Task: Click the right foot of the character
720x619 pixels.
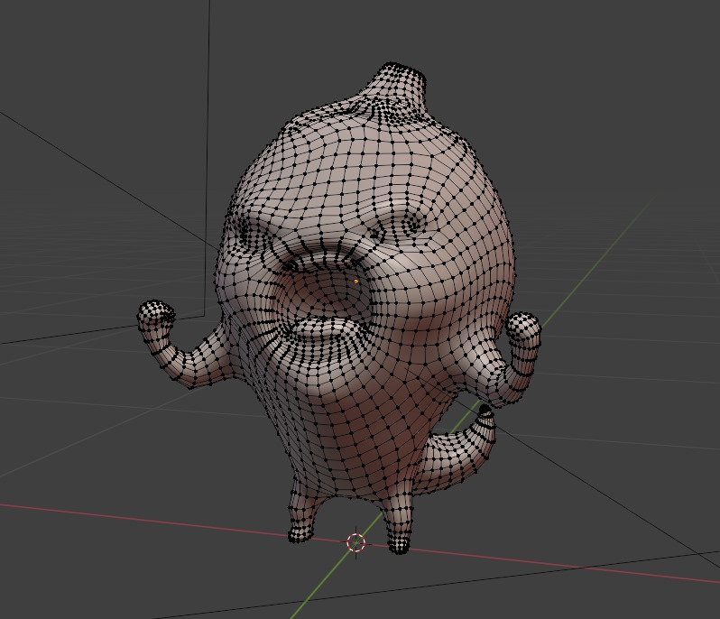Action: [398, 537]
